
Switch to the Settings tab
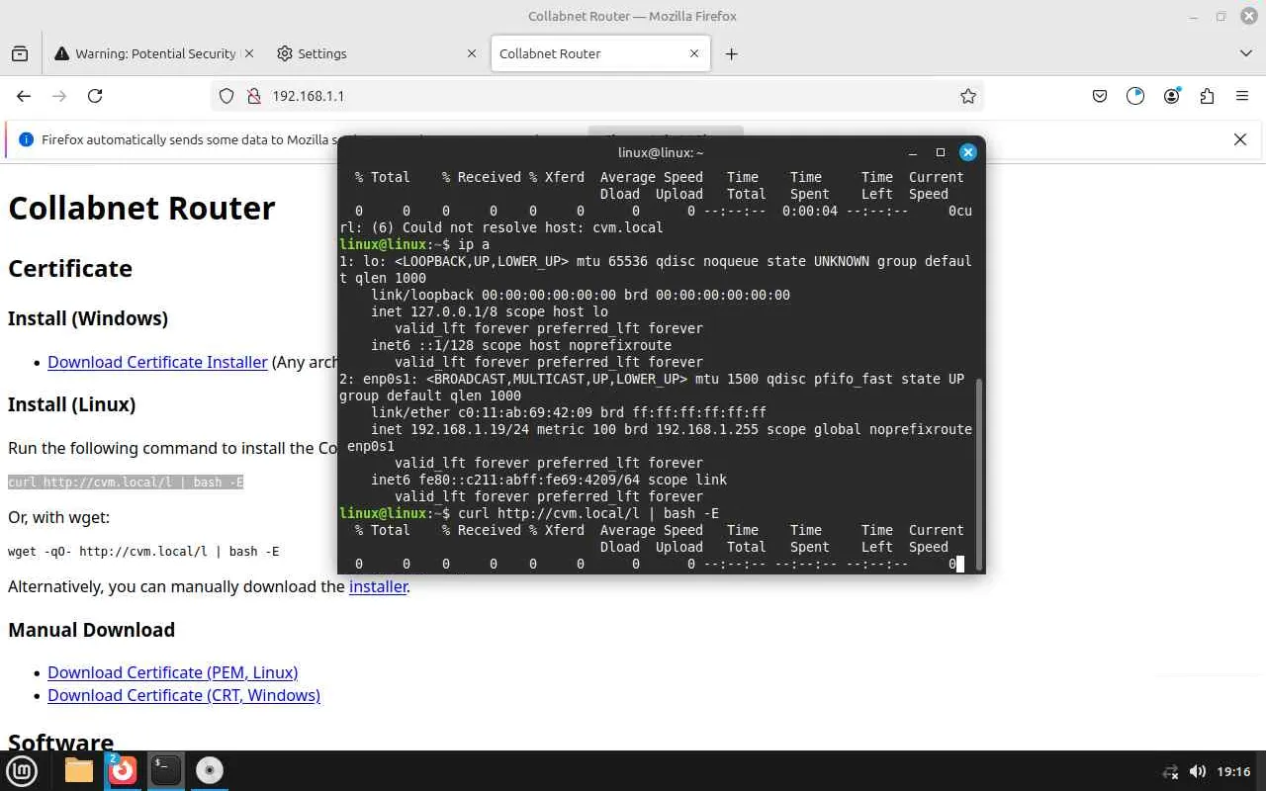pyautogui.click(x=378, y=53)
